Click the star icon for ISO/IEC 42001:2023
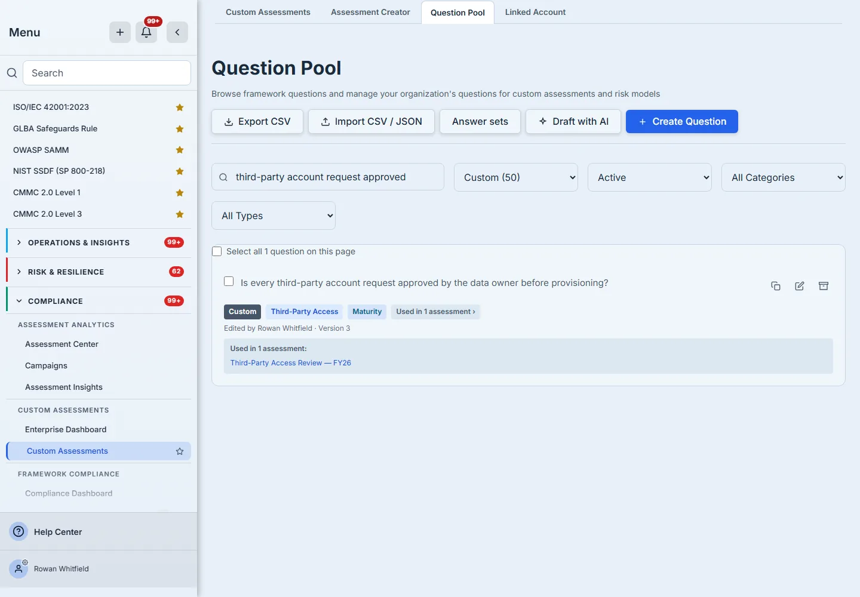Screen dimensions: 860x597 coord(180,107)
